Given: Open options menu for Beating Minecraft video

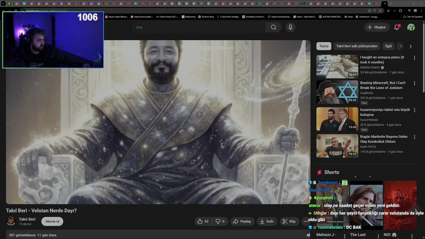Looking at the screenshot, I should pyautogui.click(x=414, y=83).
